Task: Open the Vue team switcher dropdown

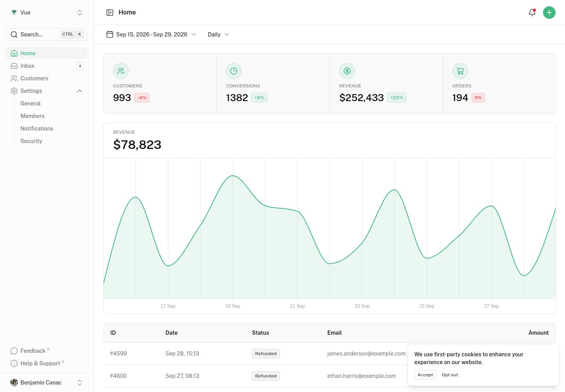Action: 47,13
